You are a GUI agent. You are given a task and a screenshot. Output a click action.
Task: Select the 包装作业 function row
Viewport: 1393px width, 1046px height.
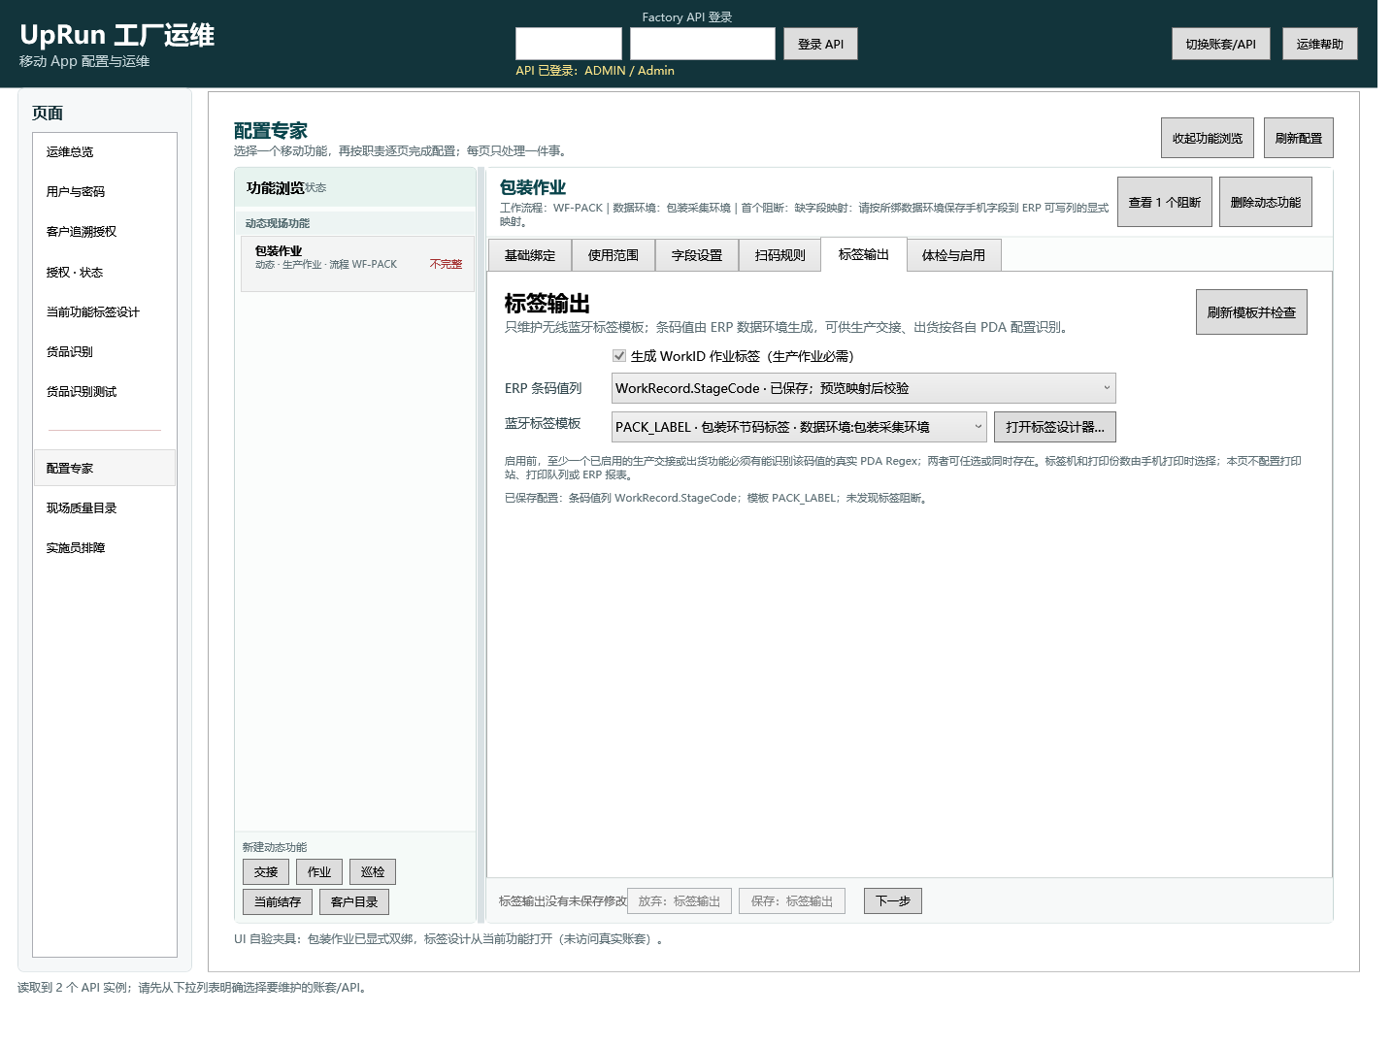click(357, 263)
